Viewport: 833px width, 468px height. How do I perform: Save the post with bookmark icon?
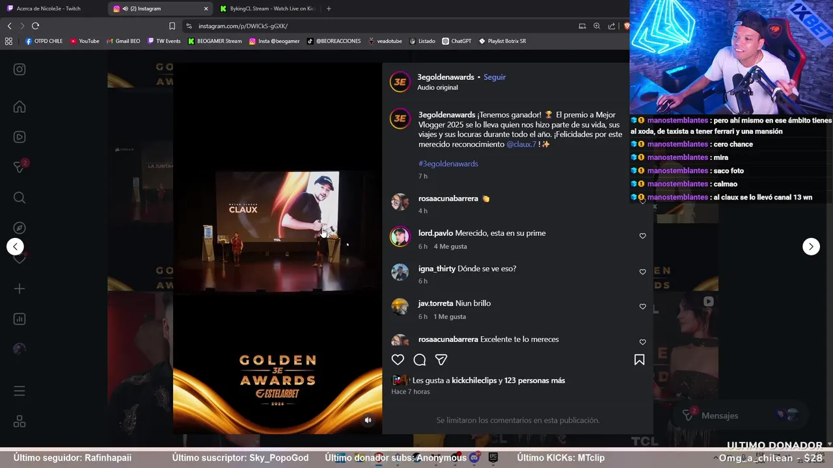639,359
